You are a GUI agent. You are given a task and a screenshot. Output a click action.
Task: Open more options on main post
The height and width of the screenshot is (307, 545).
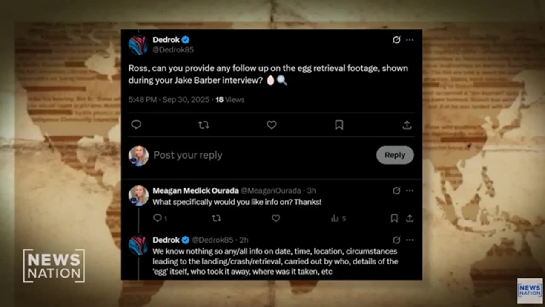[410, 40]
